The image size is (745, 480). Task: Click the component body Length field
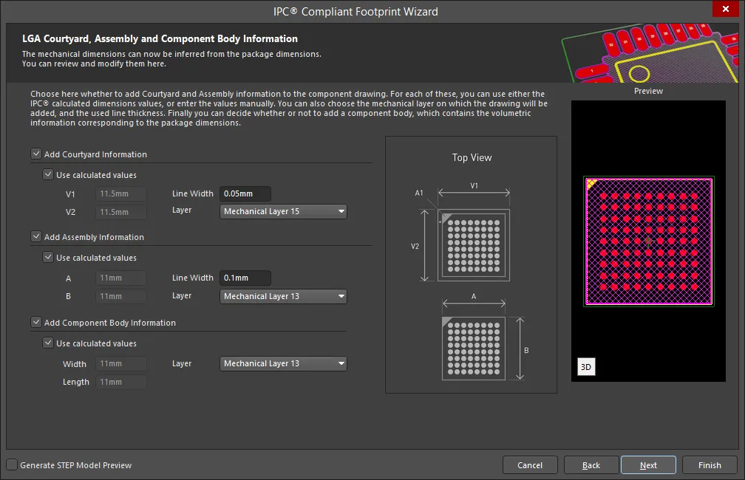[x=121, y=383]
